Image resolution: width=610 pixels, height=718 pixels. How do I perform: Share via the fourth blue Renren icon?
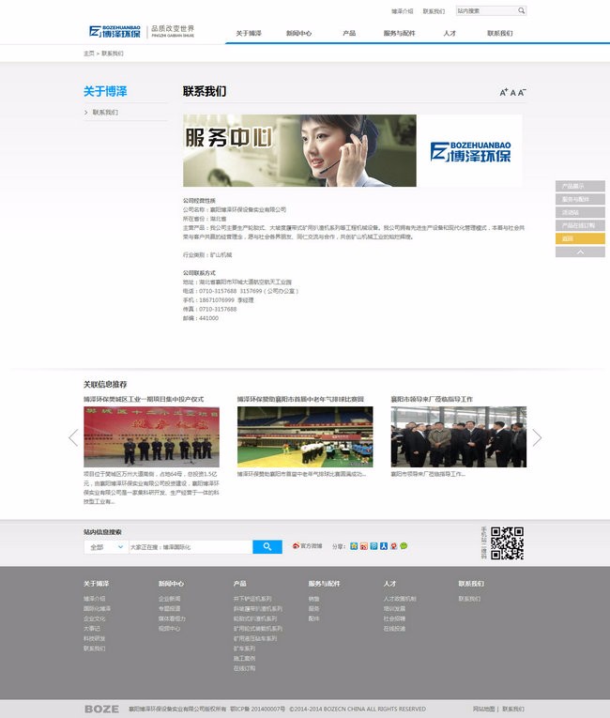(x=384, y=546)
